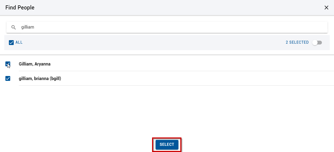This screenshot has width=334, height=152.
Task: Click empty middle of the ALL filter bar
Action: [x=153, y=43]
